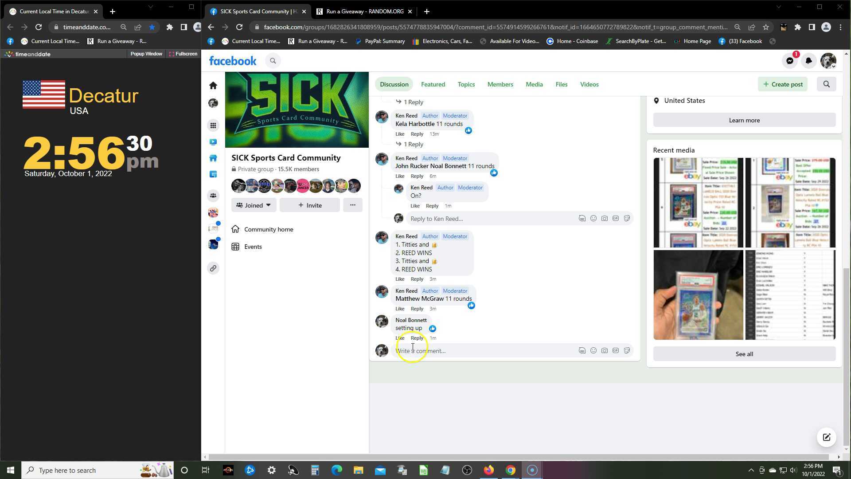851x479 pixels.
Task: Expand the Joined dropdown
Action: pos(254,205)
